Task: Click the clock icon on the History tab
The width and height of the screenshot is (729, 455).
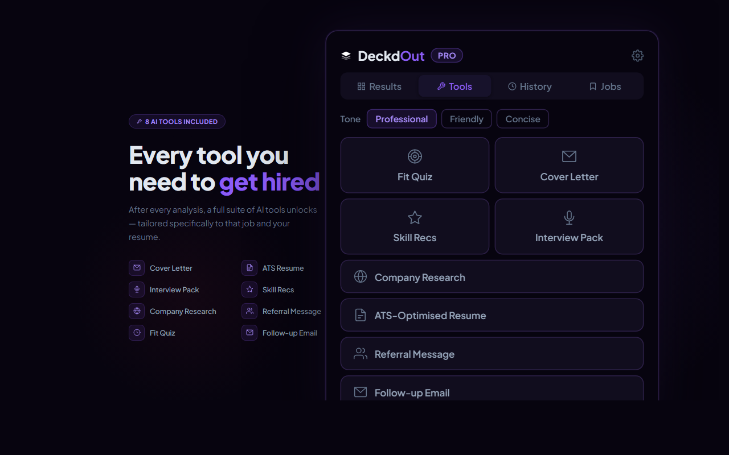Action: click(512, 86)
